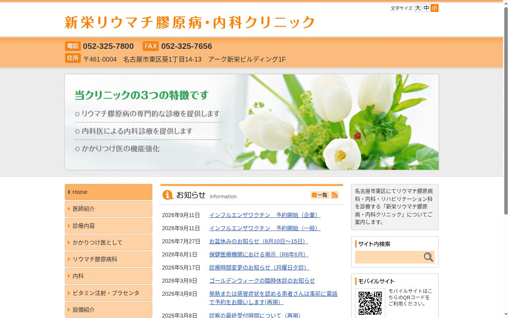Set font size to 小 (small)
This screenshot has height=318, width=509.
435,8
